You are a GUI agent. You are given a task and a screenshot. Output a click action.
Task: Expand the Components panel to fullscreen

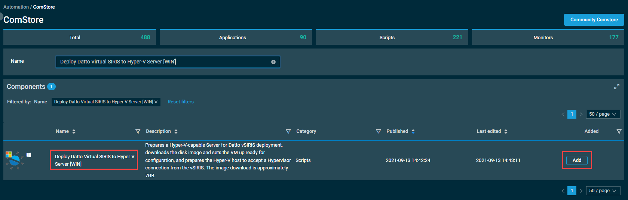[x=617, y=87]
